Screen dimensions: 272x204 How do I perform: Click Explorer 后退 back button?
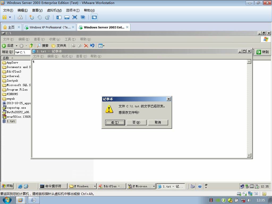8,46
